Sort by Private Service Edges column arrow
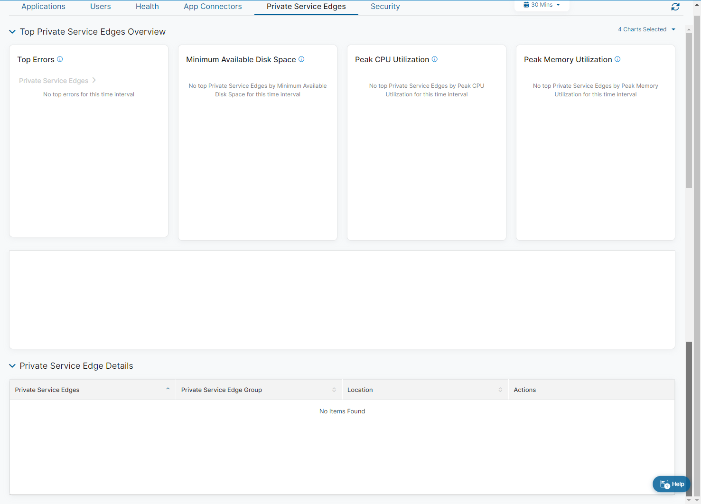Screen dimensions: 701x504 168,389
